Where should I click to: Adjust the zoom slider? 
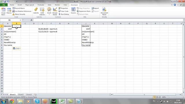click(x=176, y=97)
